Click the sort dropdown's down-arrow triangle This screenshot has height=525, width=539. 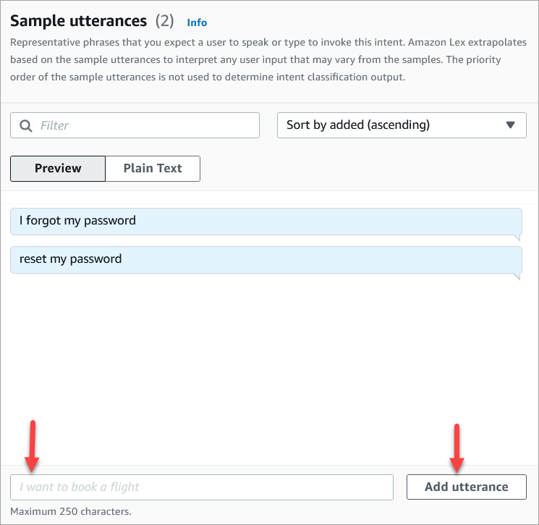(x=511, y=125)
